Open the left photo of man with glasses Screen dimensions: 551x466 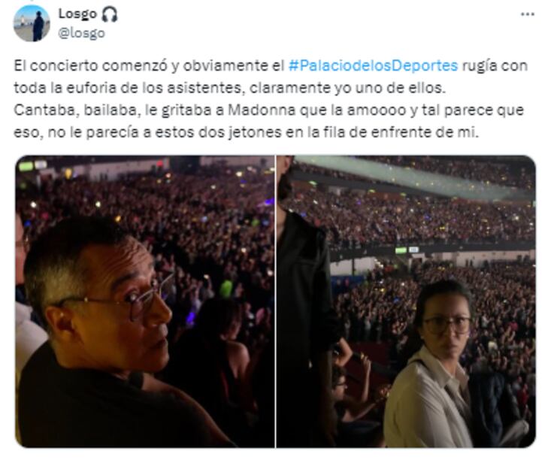(145, 301)
